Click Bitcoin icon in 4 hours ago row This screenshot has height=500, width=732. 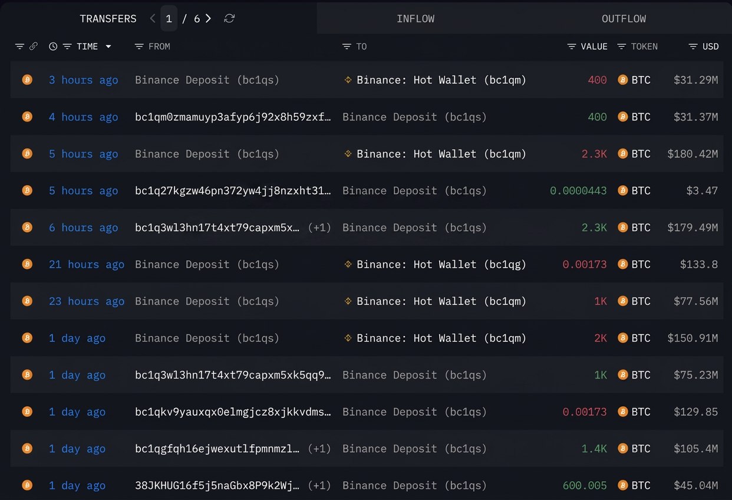[27, 117]
